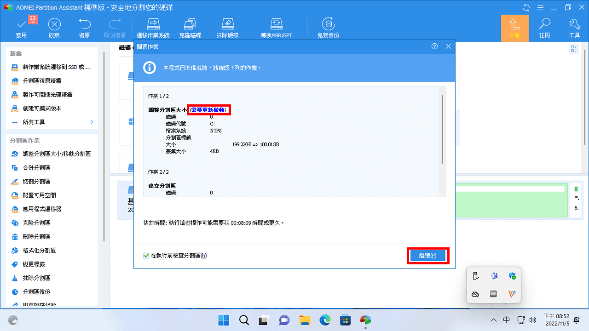Screen dimensions: 589x331
Task: Uncheck 在執行前檢查分割區 in the dialog
Action: (146, 255)
